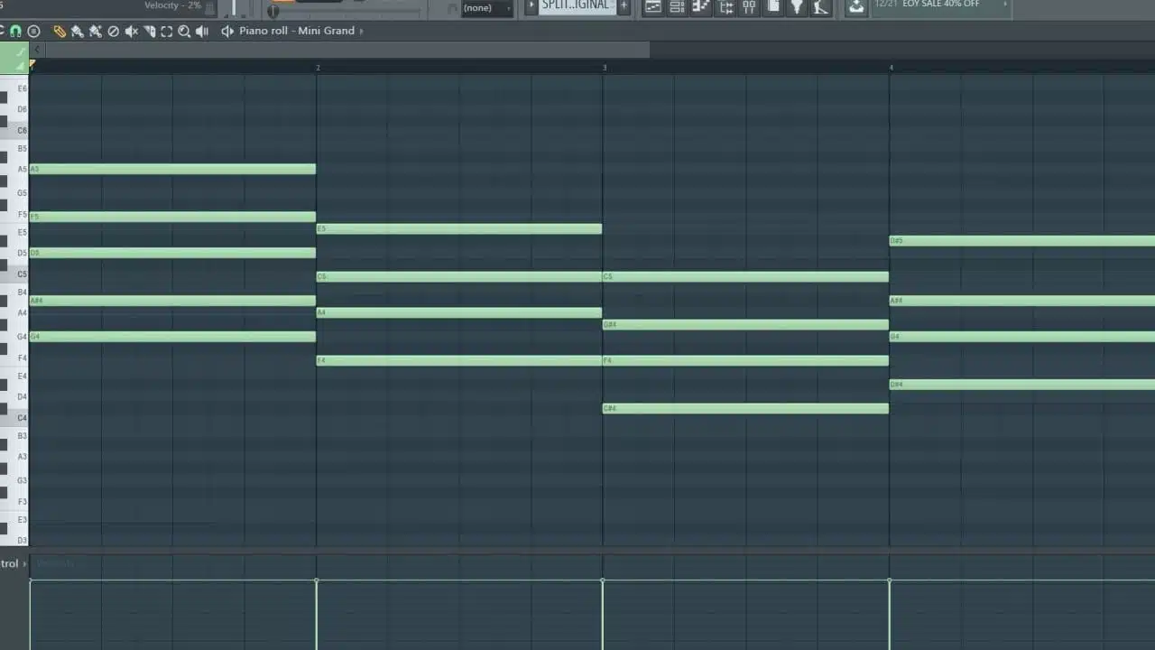Choose the Select marquee tool
The height and width of the screenshot is (650, 1155).
click(167, 31)
